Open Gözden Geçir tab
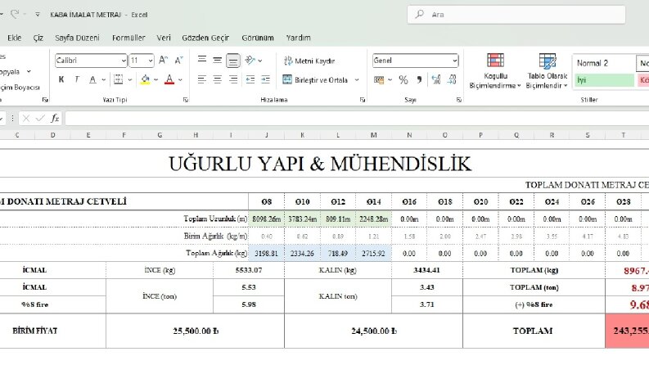Screen dimensions: 649x365 click(x=205, y=38)
